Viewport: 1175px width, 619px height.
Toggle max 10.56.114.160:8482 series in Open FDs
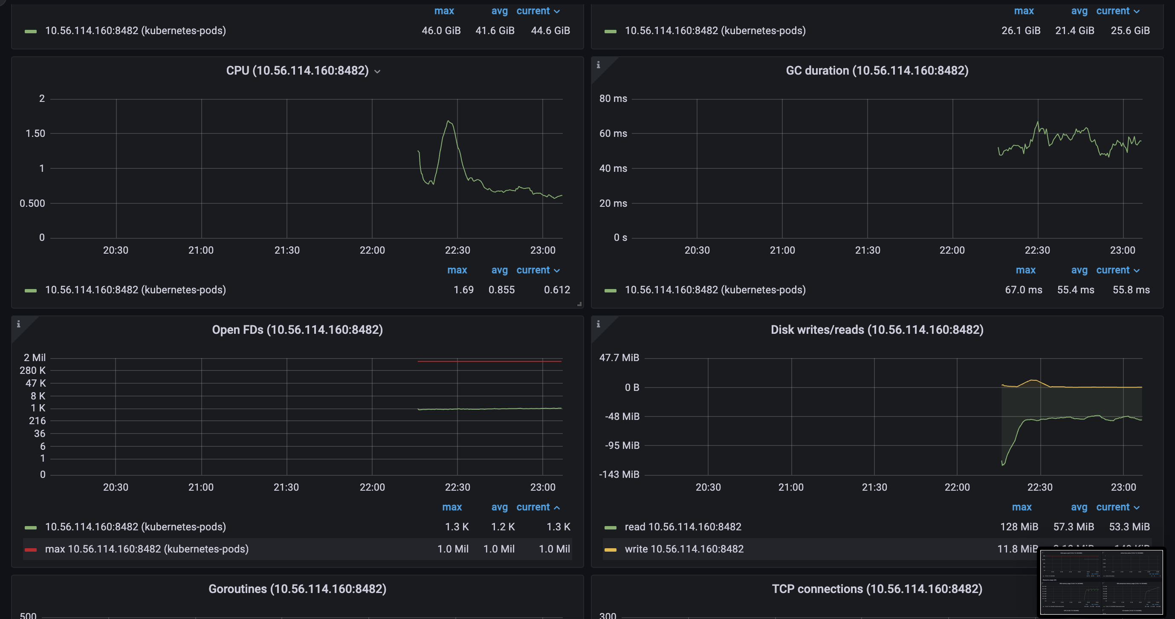coord(146,549)
